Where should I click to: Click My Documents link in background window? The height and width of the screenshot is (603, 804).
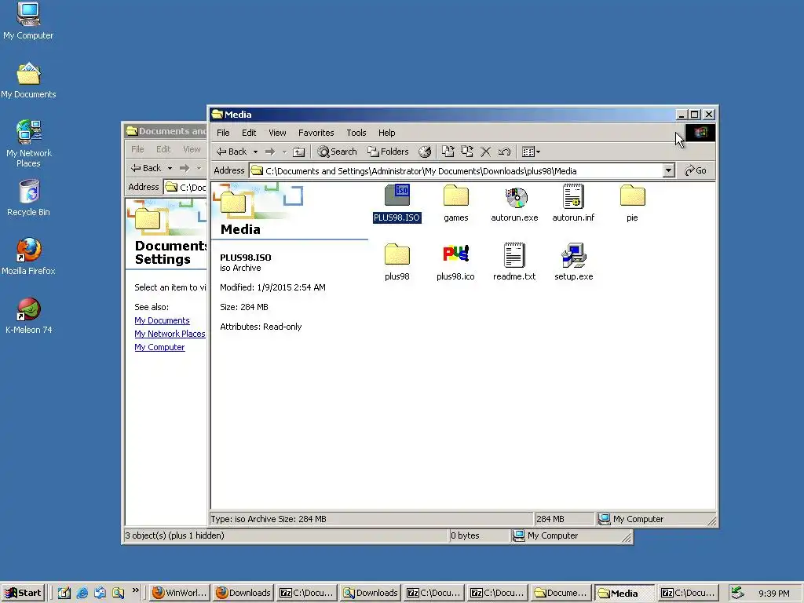tap(162, 320)
